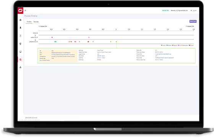Open the Hash link in highlighted panel
Screen dimensions: 214x138
[x=61, y=53]
